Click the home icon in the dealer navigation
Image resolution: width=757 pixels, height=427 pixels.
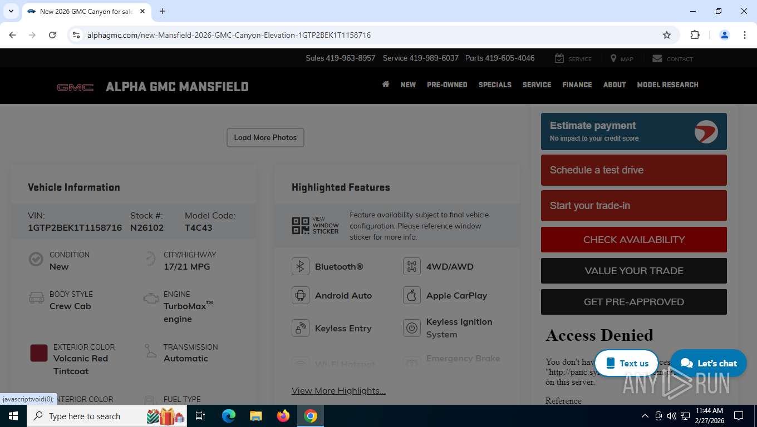click(385, 85)
